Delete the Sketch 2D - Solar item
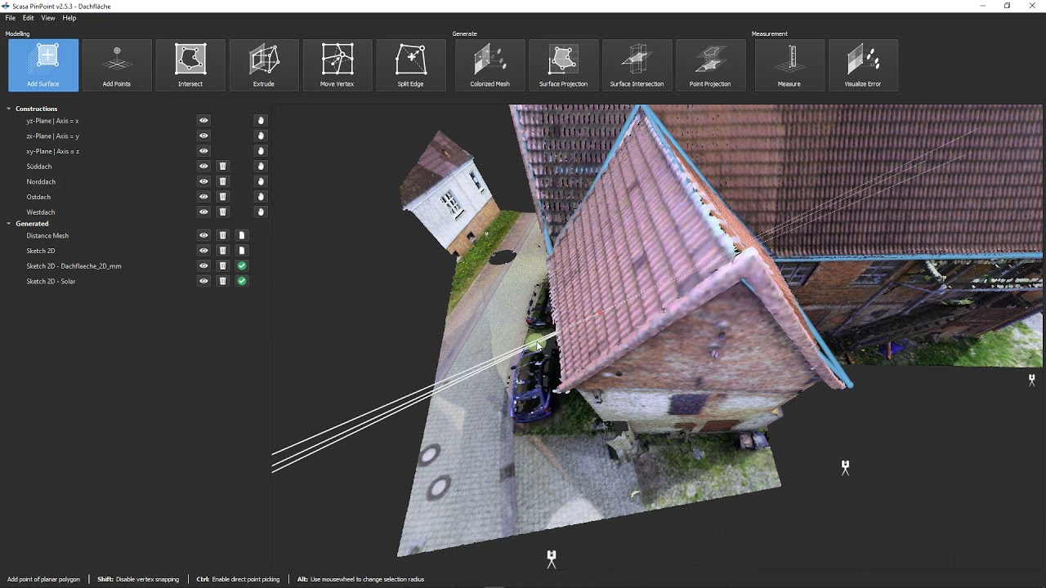 pos(222,281)
